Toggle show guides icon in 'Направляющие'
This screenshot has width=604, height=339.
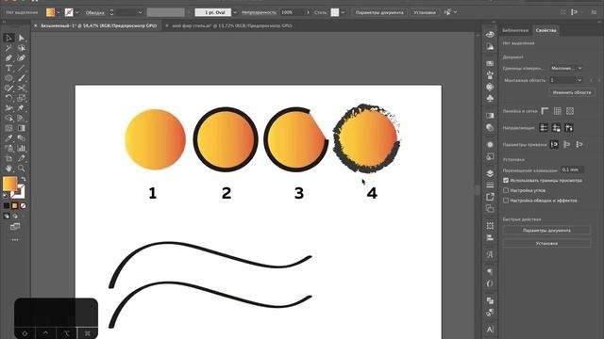tap(544, 128)
